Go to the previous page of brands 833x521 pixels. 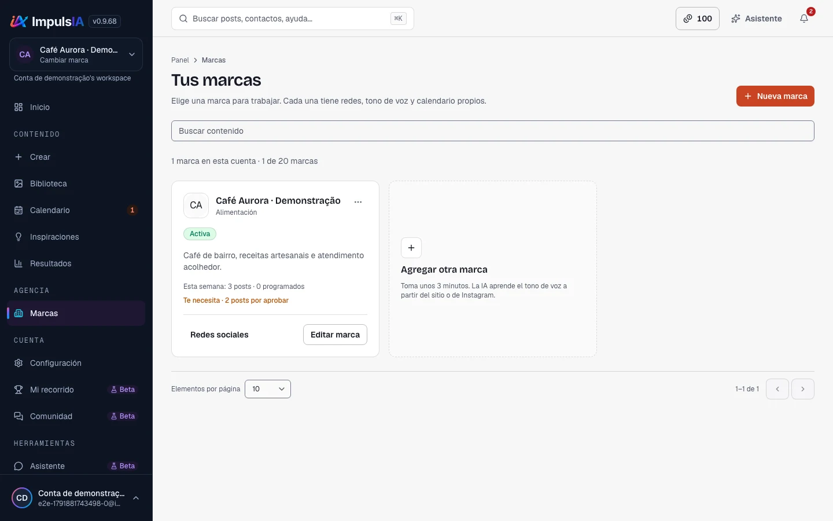click(x=777, y=389)
